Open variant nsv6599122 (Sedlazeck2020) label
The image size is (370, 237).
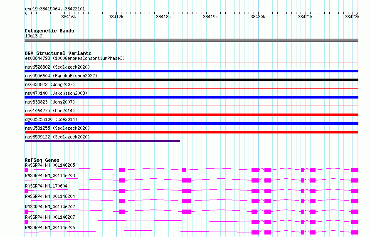pos(57,137)
